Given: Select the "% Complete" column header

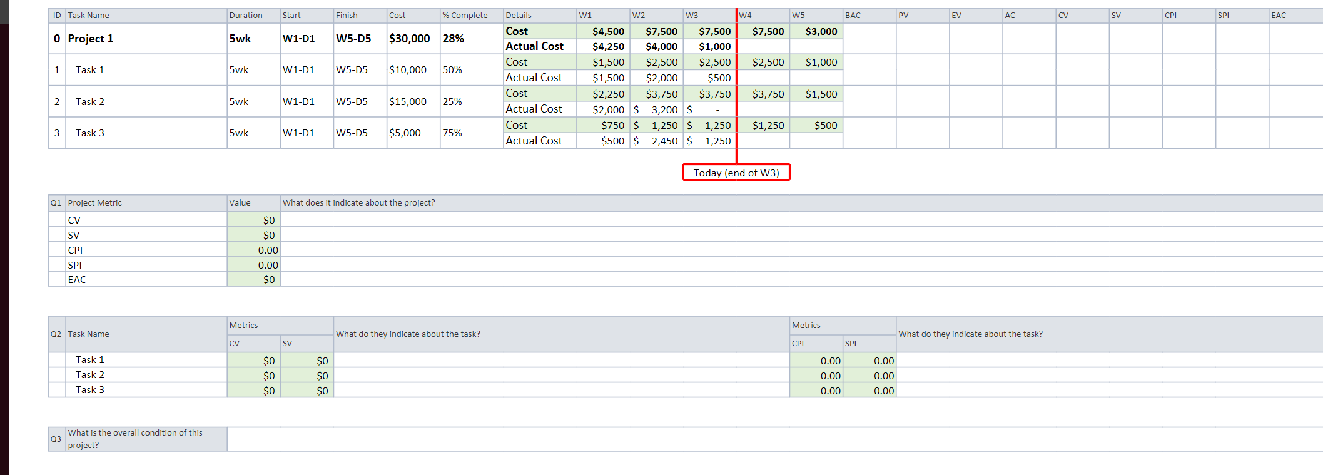Looking at the screenshot, I should coord(471,16).
